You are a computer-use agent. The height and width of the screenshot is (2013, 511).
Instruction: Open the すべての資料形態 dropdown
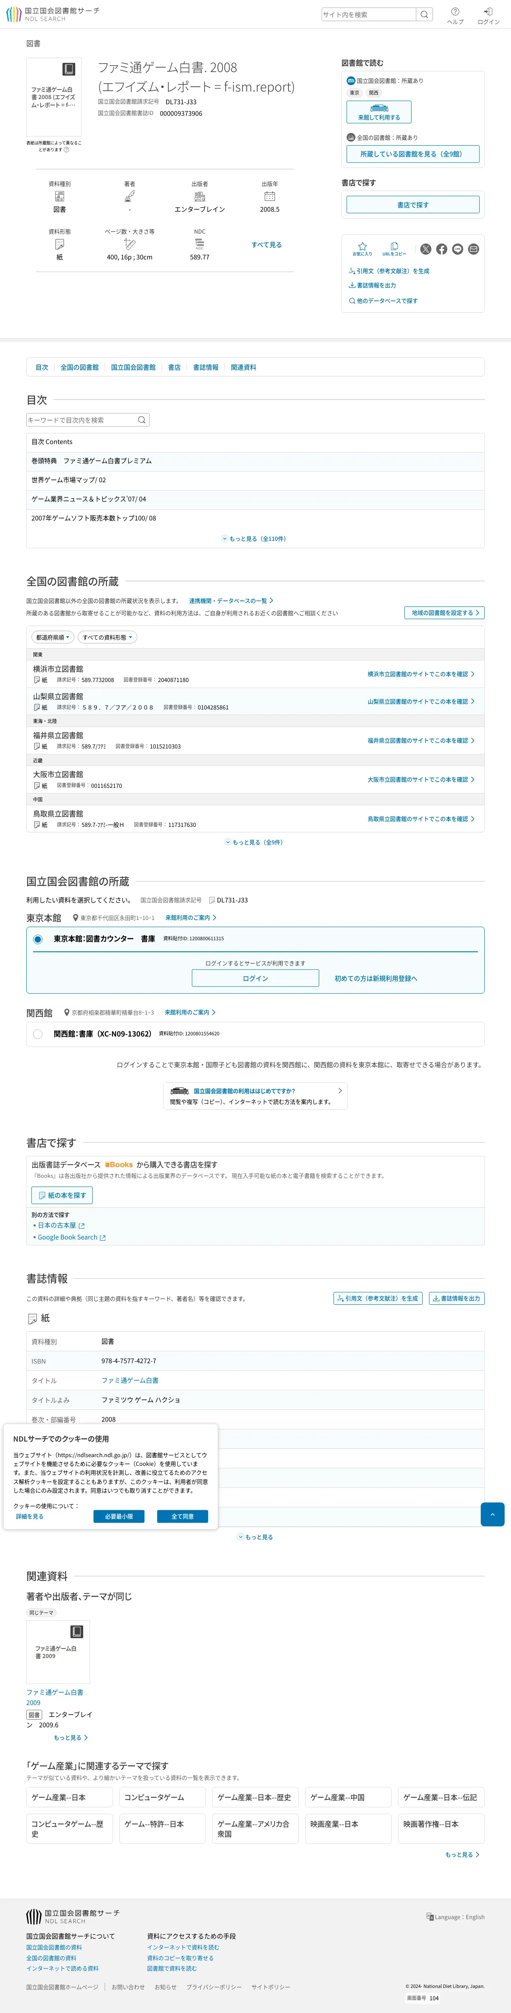pyautogui.click(x=107, y=638)
